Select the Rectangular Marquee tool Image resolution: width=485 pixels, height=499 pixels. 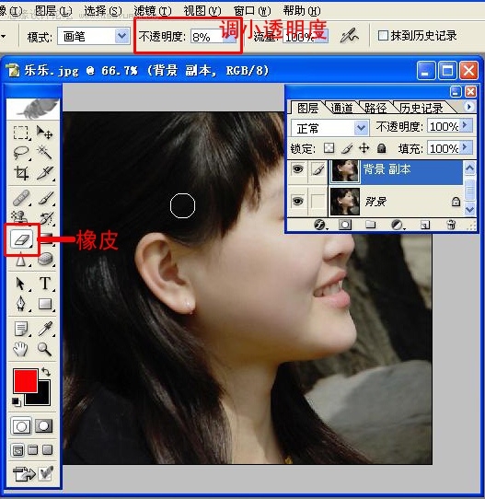20,133
